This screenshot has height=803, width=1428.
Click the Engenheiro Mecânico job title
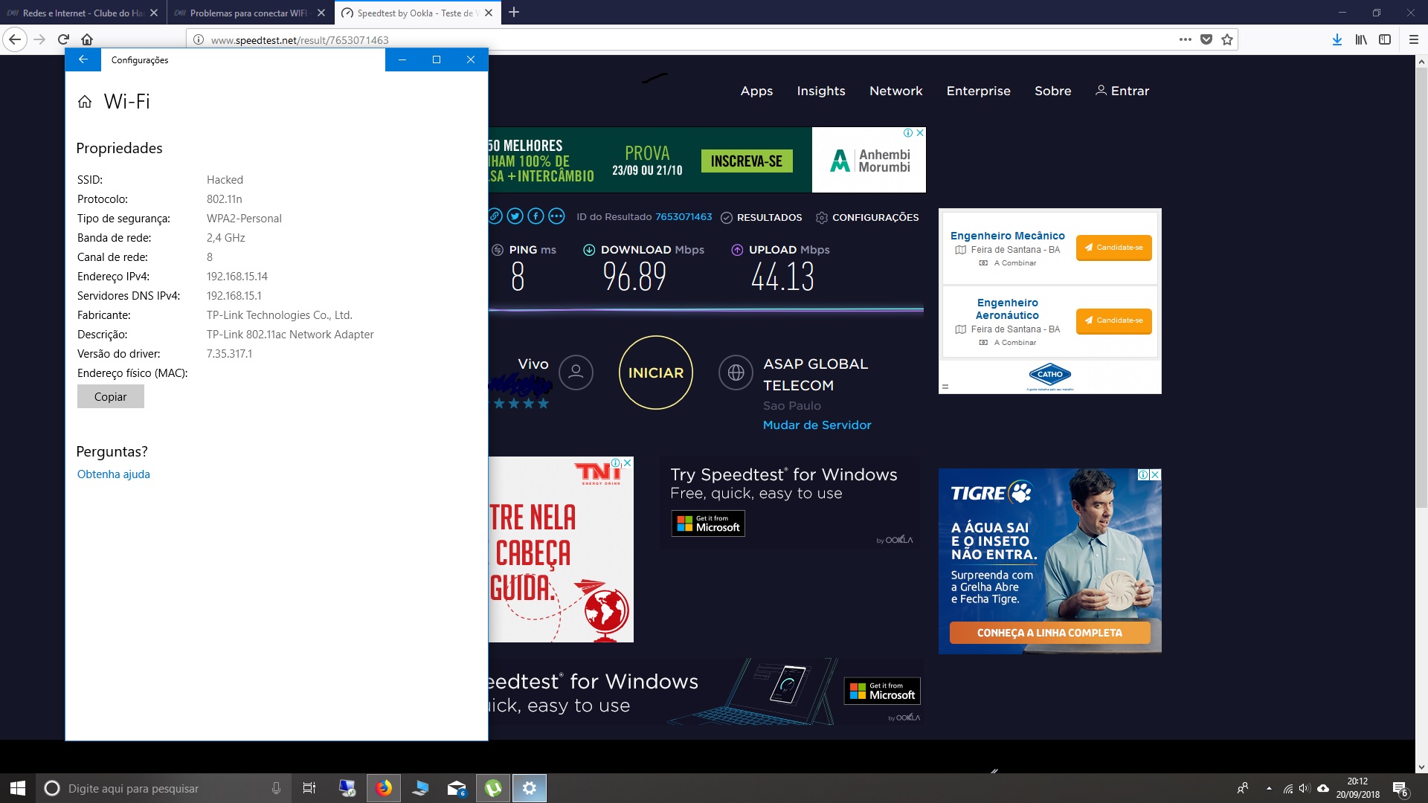point(1007,236)
